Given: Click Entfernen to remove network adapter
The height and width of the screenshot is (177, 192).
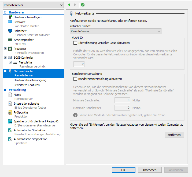Looking at the screenshot, I should [x=174, y=135].
